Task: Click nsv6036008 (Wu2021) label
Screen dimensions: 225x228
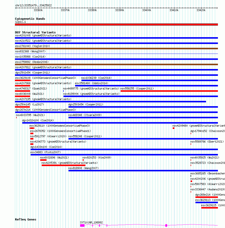Action: (x=30, y=94)
